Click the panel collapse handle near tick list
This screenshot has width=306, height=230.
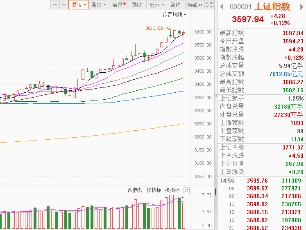pyautogui.click(x=215, y=192)
